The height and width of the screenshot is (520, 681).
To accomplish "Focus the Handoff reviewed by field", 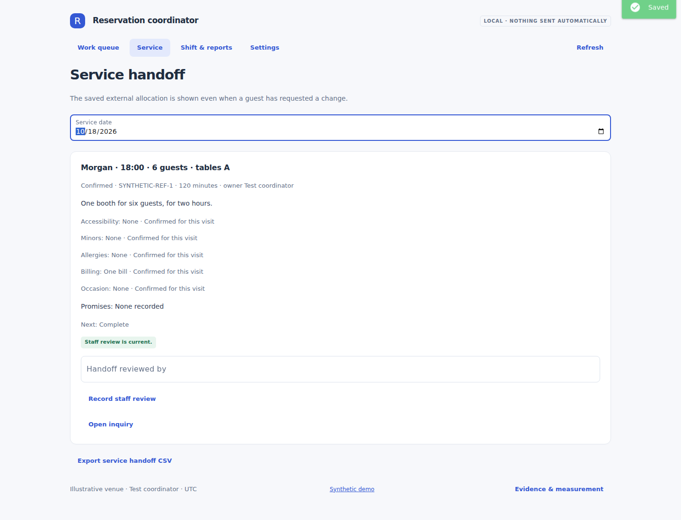I will click(340, 369).
